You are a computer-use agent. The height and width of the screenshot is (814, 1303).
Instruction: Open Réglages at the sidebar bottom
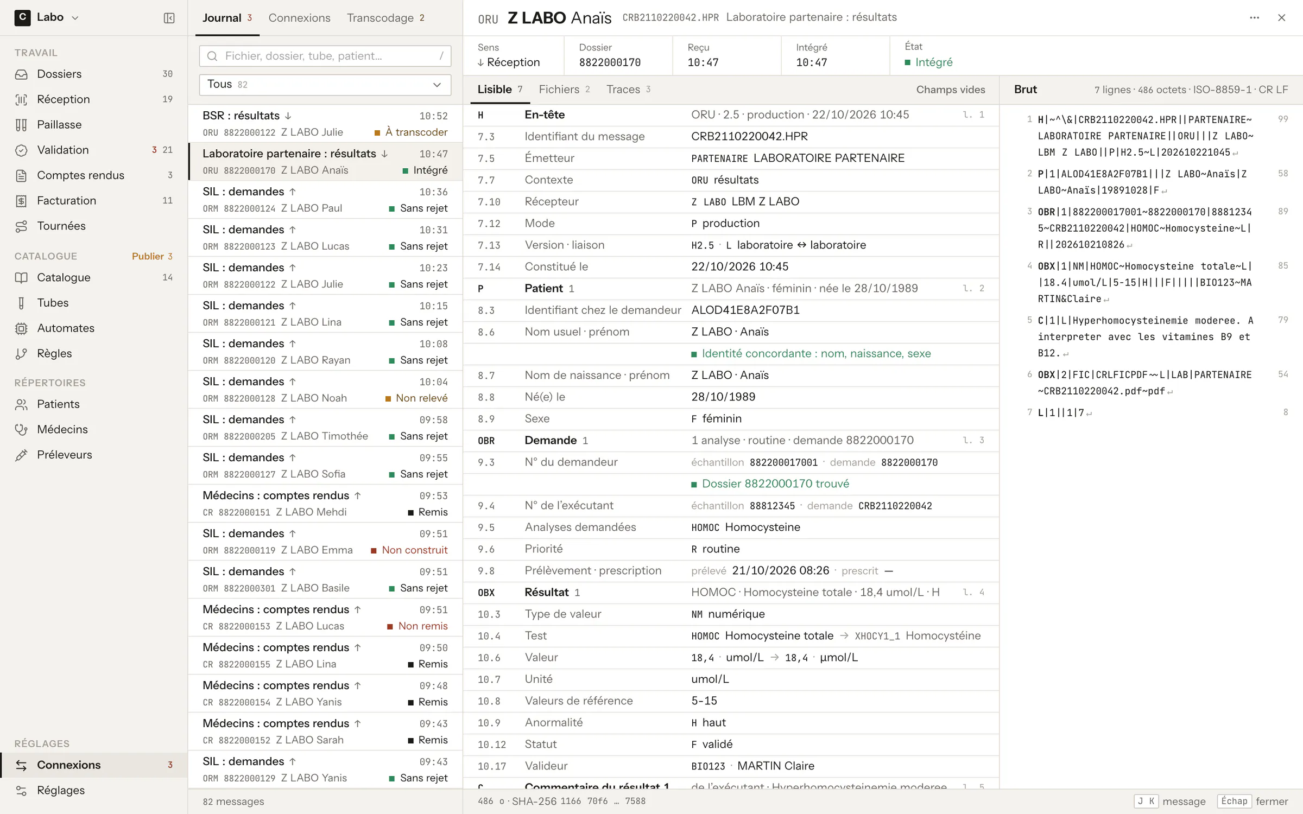pyautogui.click(x=93, y=790)
